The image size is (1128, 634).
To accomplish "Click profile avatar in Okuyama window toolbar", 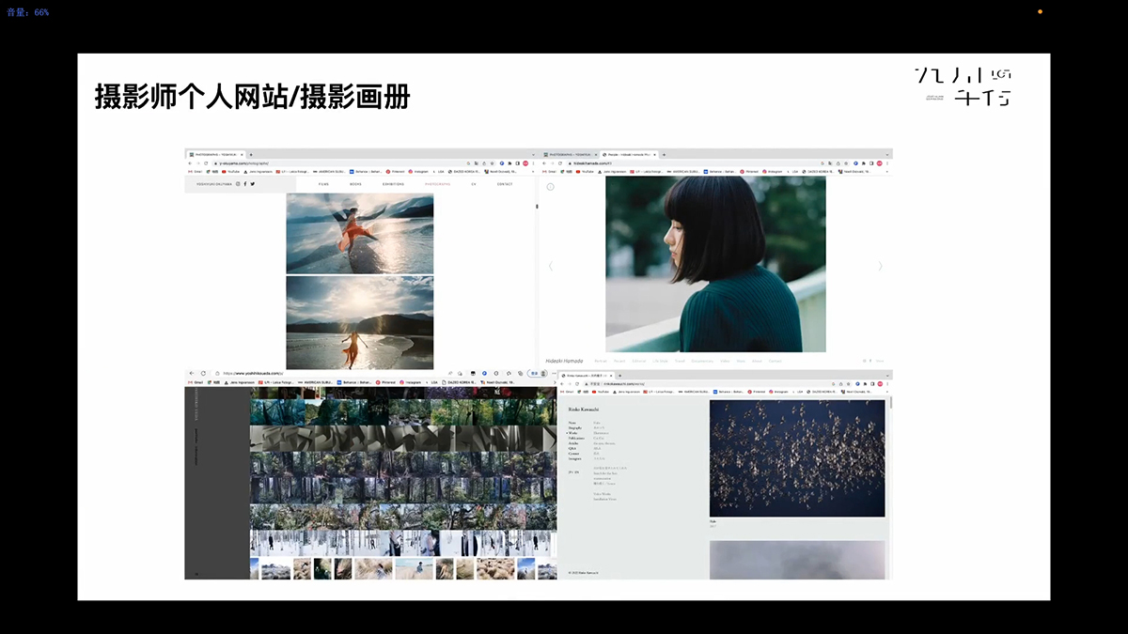I will click(x=525, y=163).
